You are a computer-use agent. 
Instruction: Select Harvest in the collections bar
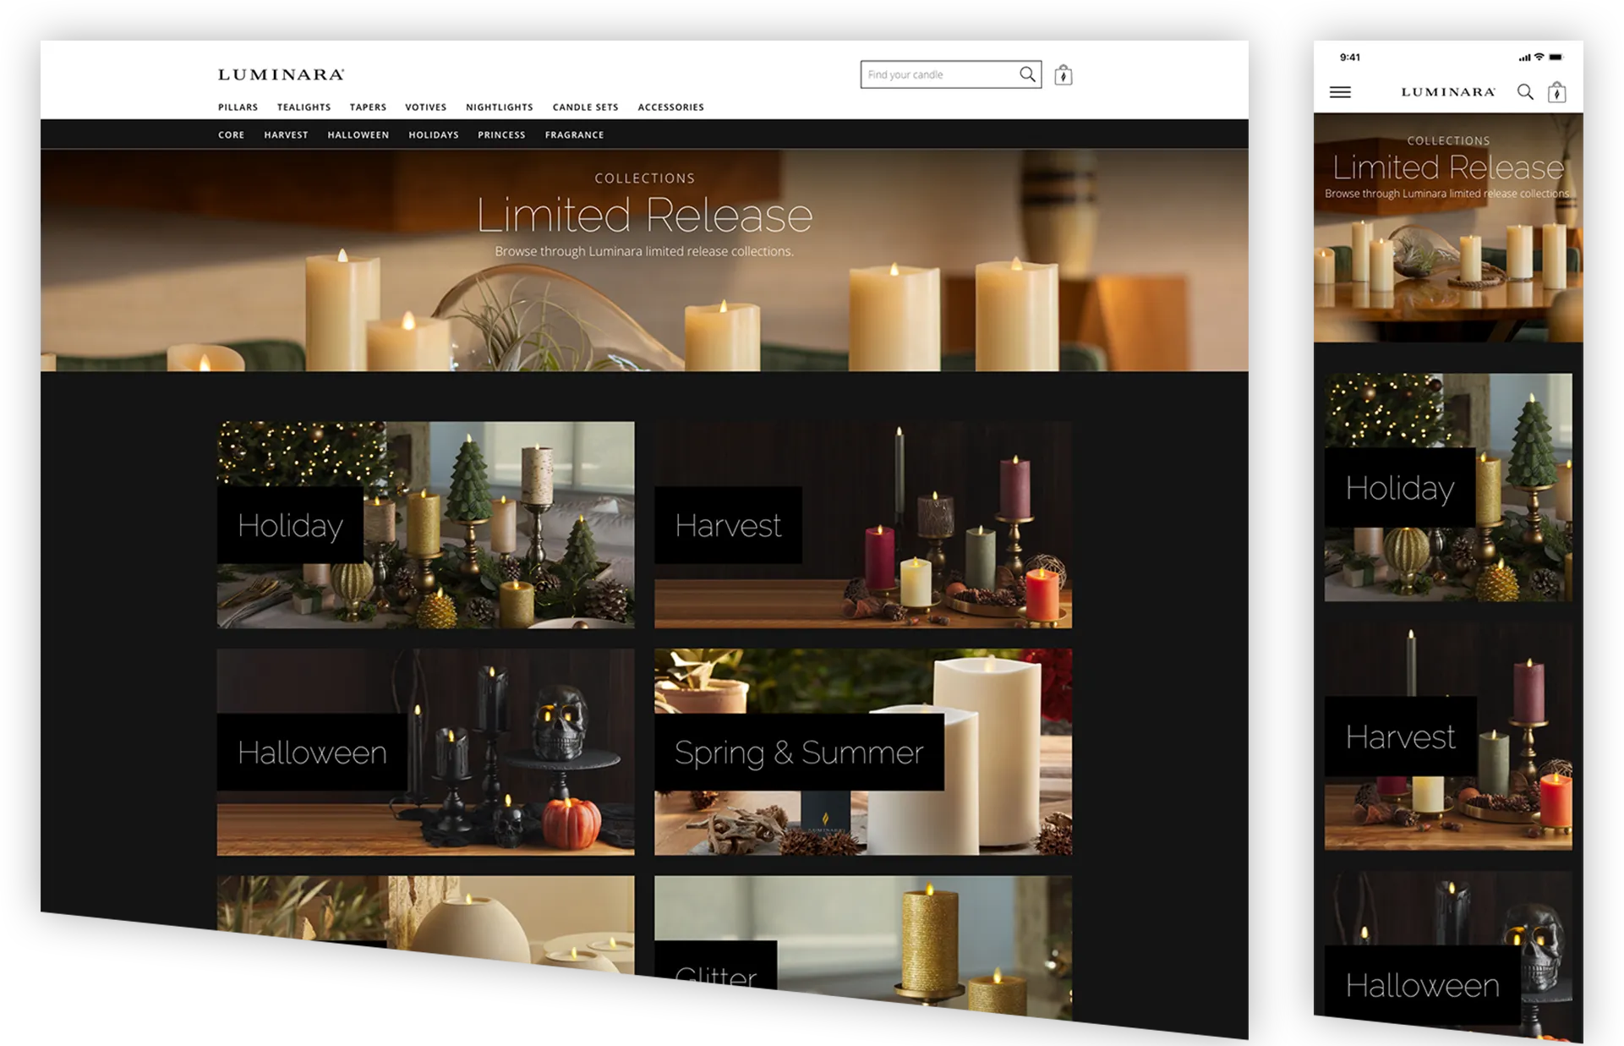click(286, 135)
